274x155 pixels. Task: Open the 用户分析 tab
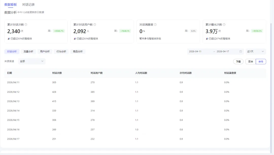coord(45,52)
